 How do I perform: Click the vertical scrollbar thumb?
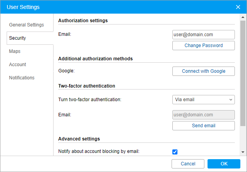point(243,74)
